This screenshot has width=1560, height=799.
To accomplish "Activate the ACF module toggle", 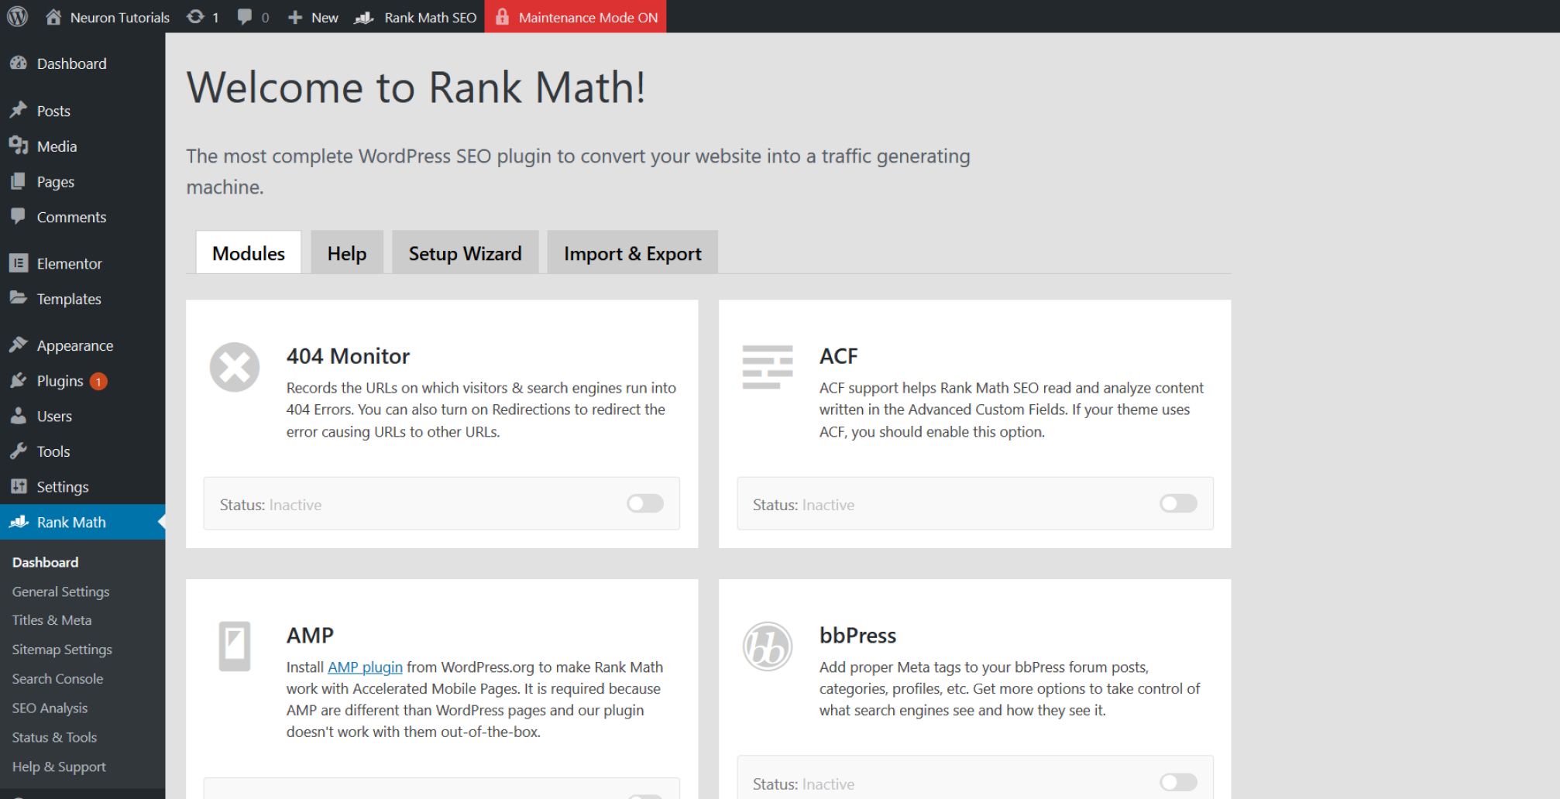I will click(x=1178, y=503).
